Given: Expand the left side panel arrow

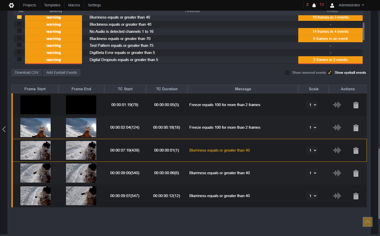Looking at the screenshot, I should (4, 129).
